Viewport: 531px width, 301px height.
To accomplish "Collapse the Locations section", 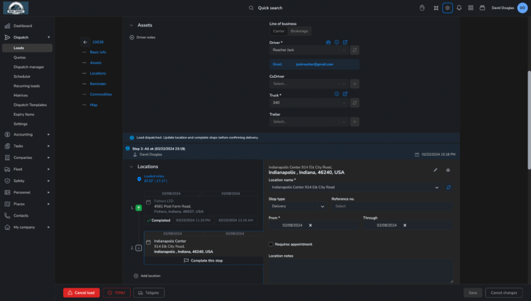I will pyautogui.click(x=131, y=167).
